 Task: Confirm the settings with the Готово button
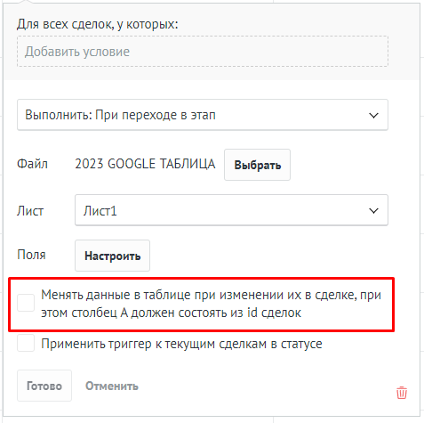[x=44, y=386]
